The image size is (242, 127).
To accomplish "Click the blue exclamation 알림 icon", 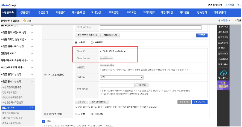I will tap(43, 121).
